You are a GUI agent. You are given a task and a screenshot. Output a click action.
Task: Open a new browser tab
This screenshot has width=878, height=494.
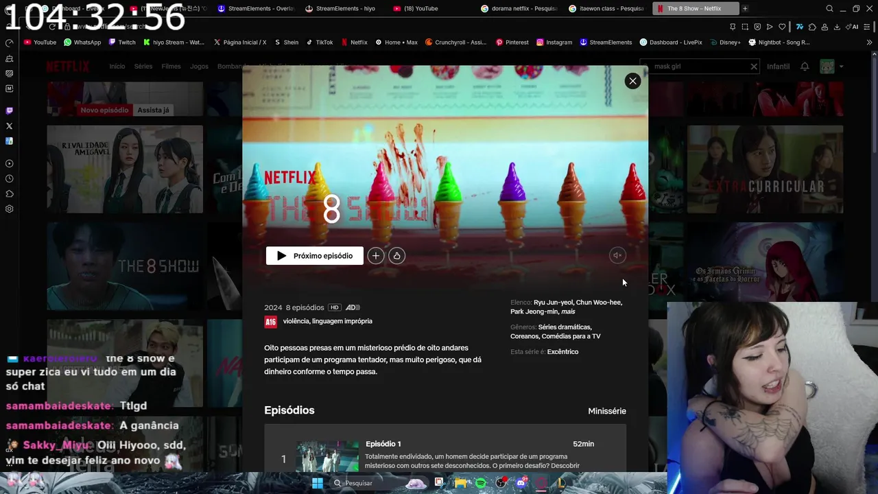[745, 8]
